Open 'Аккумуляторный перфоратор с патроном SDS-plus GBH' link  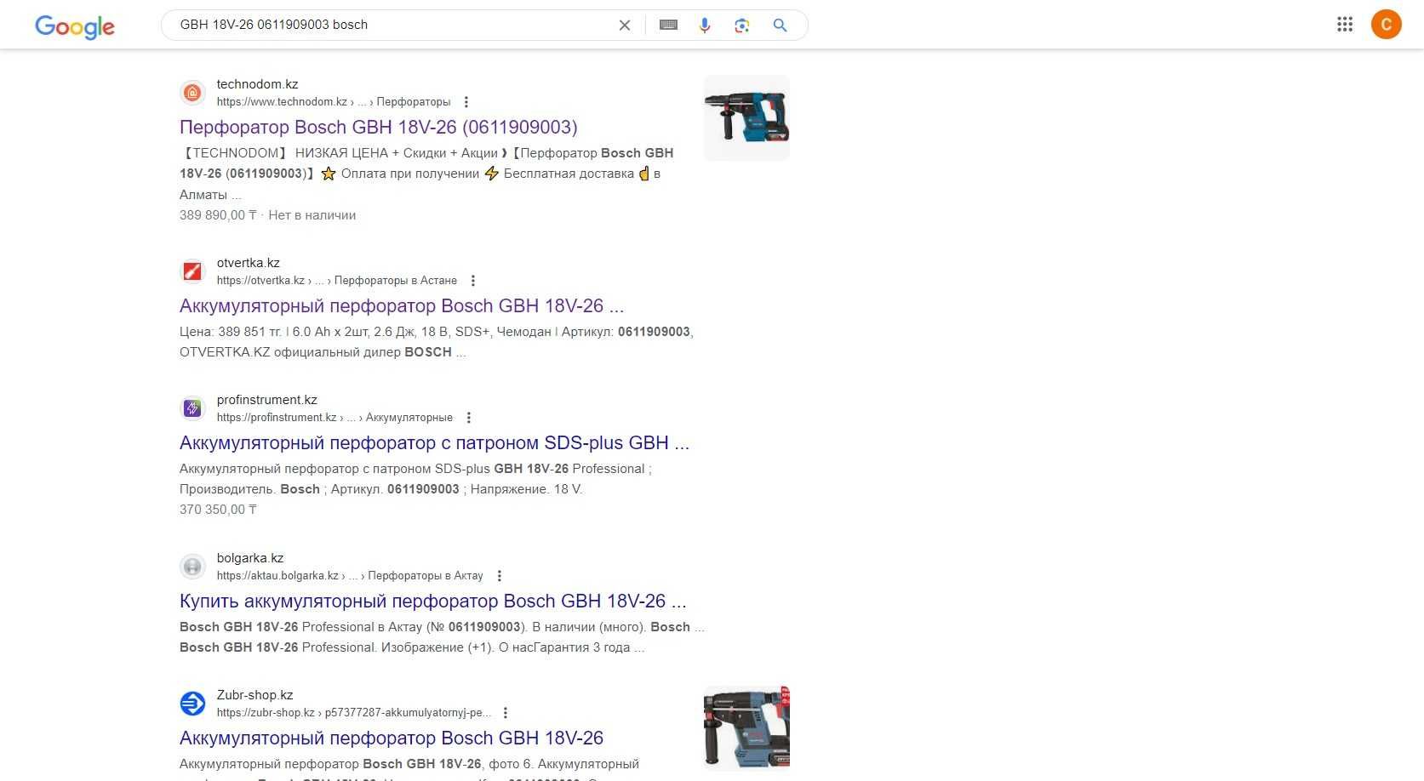click(434, 443)
